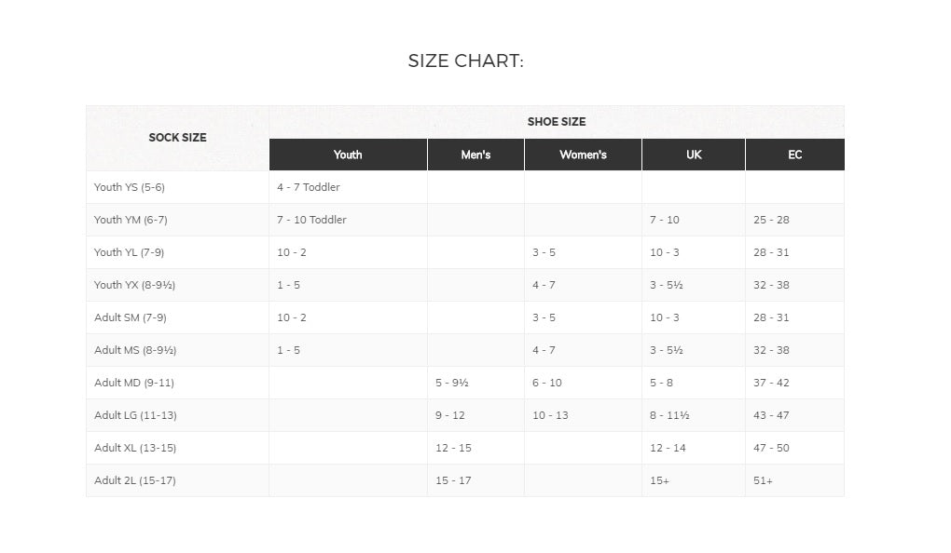Click the SIZE CHART heading
The width and height of the screenshot is (951, 553).
tap(465, 61)
